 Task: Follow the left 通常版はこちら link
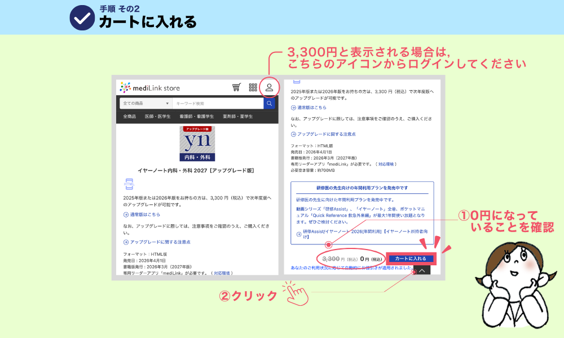click(144, 215)
